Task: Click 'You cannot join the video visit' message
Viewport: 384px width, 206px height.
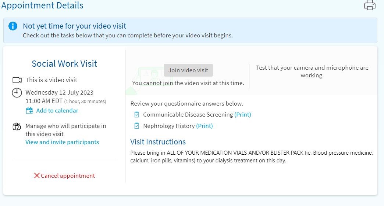Action: click(x=188, y=83)
